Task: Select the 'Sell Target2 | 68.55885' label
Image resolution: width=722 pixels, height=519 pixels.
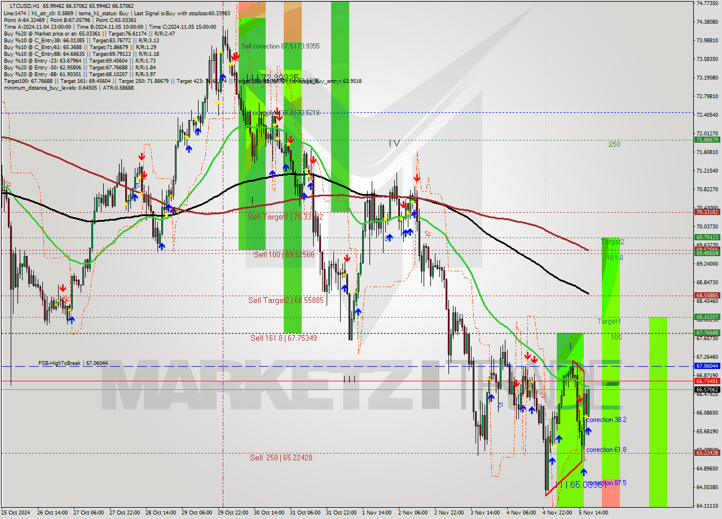Action: pyautogui.click(x=286, y=300)
